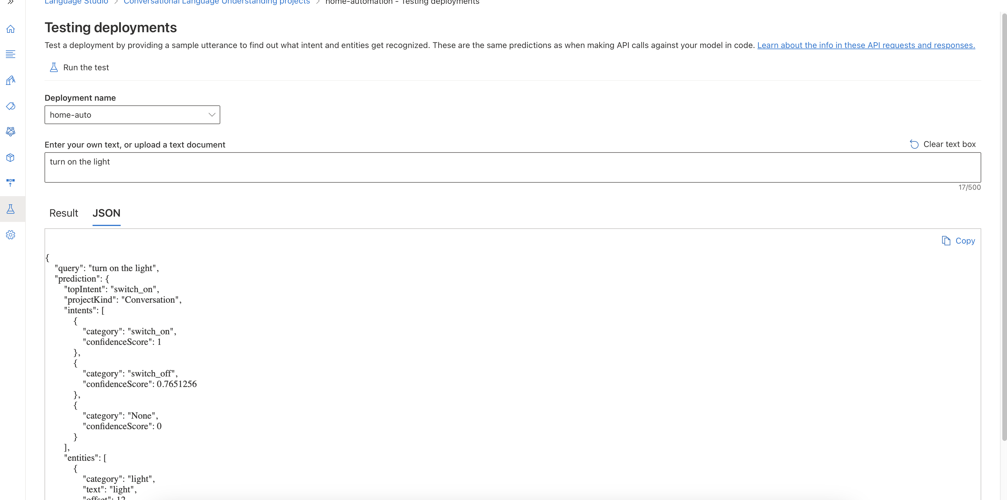Select the Testing deployments flask icon

[11, 209]
